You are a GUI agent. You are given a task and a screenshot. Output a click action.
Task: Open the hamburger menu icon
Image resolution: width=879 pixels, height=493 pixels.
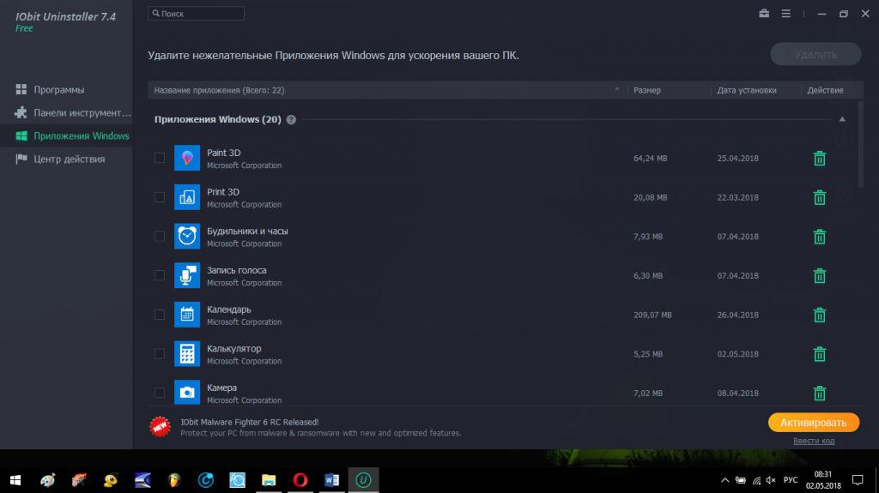tap(786, 14)
